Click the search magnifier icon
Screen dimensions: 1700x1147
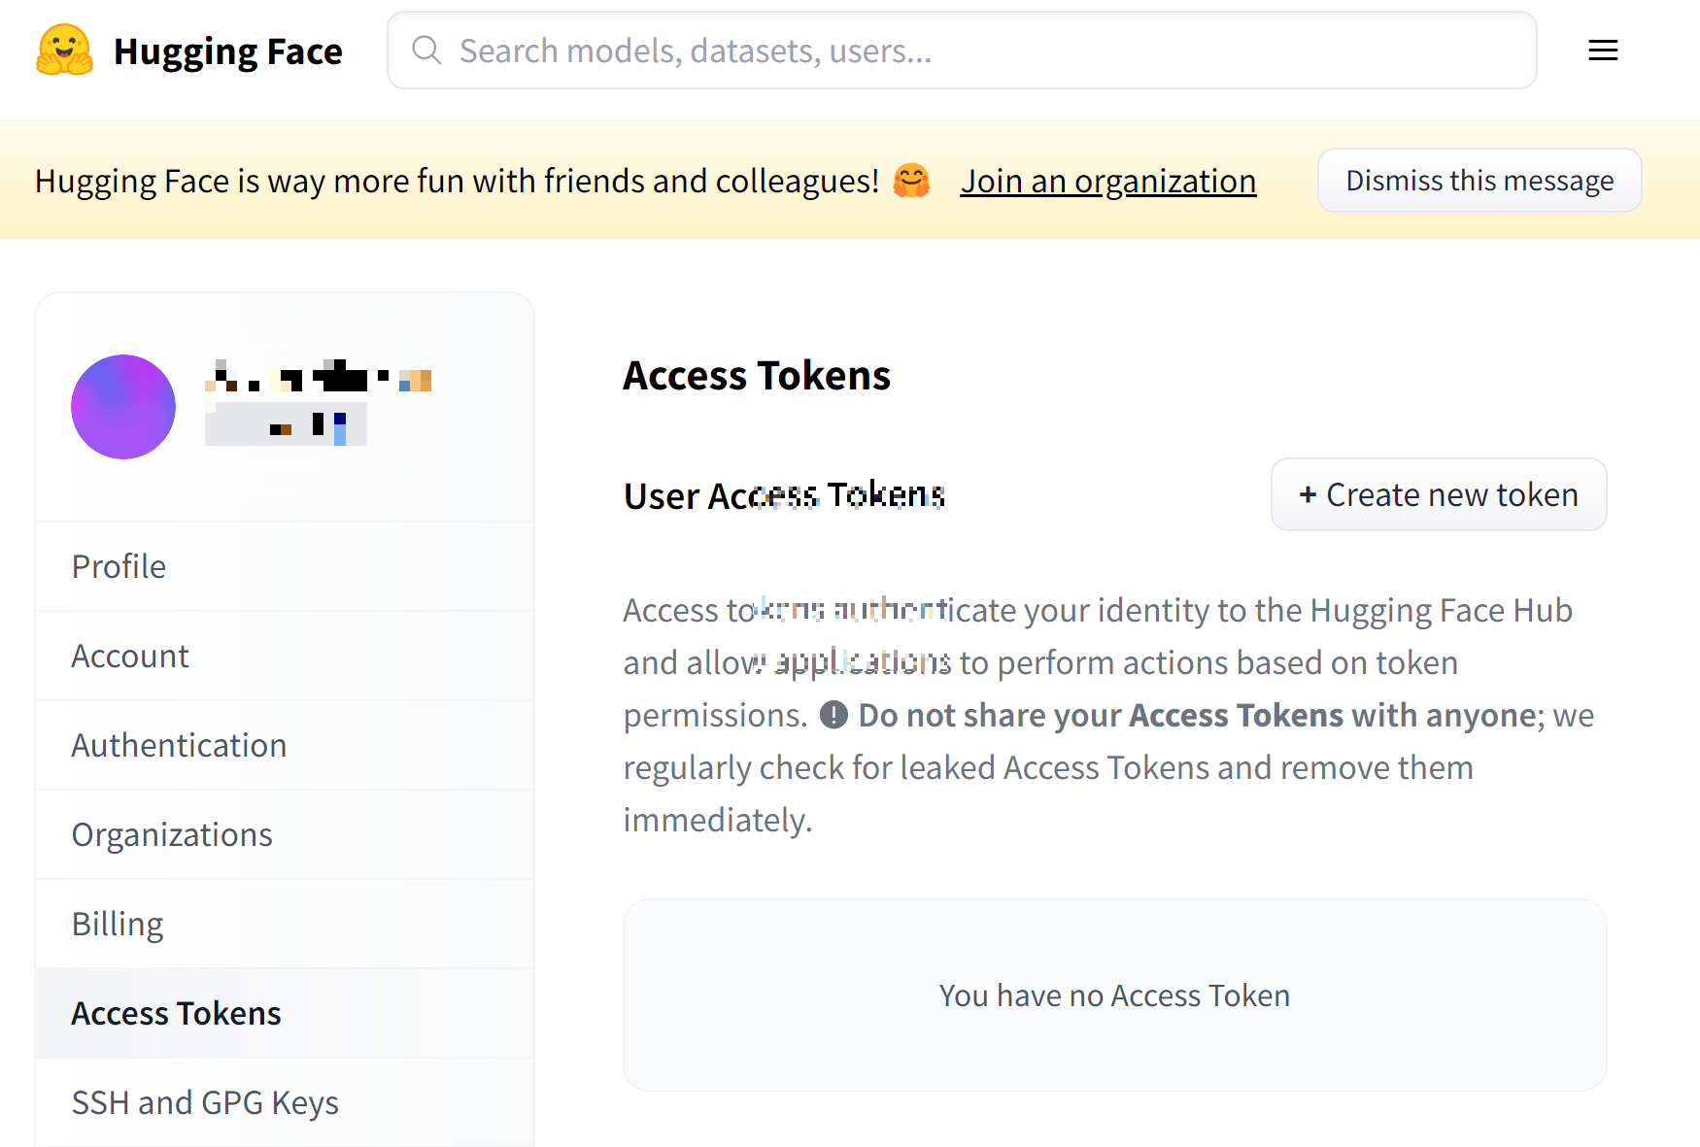[426, 51]
